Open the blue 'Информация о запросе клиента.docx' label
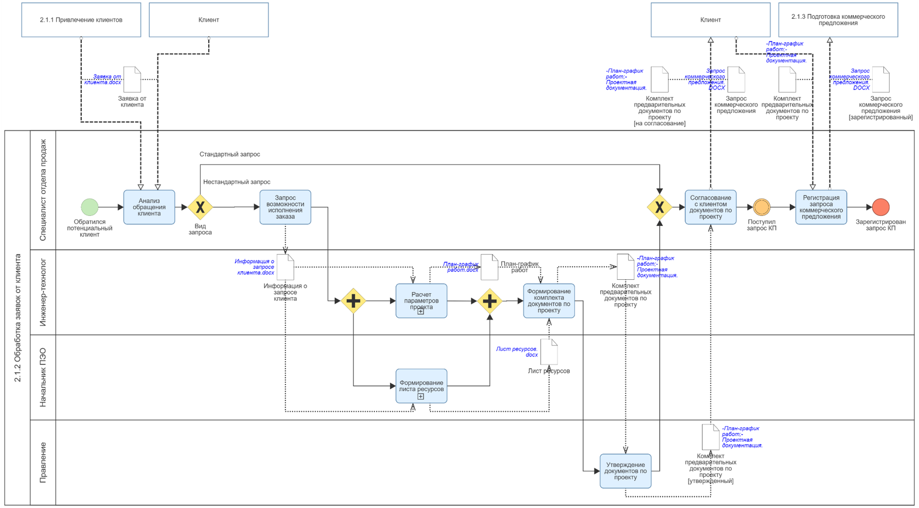This screenshot has width=919, height=508. tap(254, 267)
